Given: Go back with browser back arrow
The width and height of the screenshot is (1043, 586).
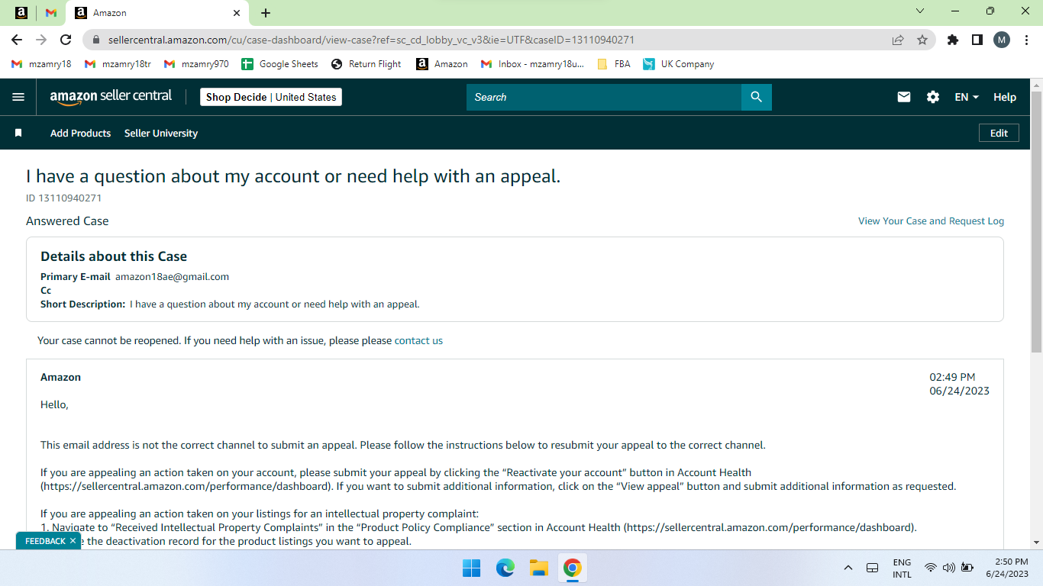Looking at the screenshot, I should (17, 40).
